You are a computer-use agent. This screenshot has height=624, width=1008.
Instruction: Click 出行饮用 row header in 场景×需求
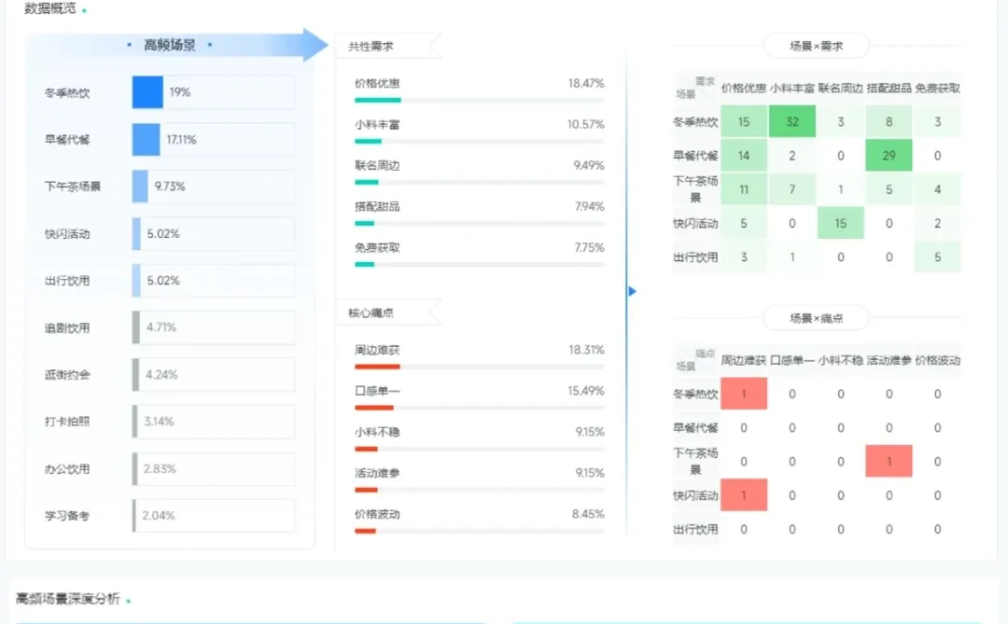[695, 257]
